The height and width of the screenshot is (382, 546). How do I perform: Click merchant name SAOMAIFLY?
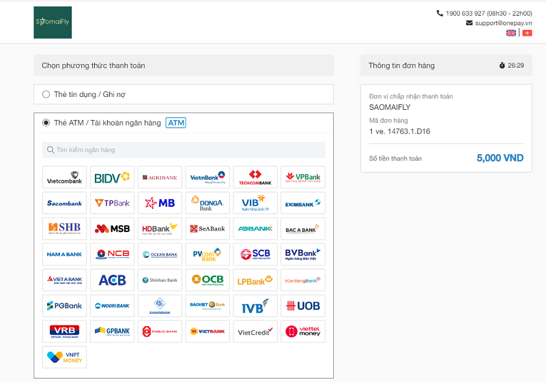point(390,107)
